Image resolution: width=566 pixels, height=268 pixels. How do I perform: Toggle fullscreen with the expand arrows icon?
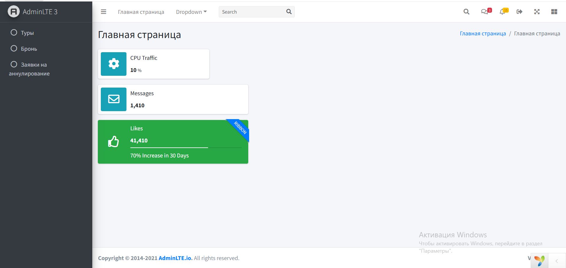(x=537, y=12)
